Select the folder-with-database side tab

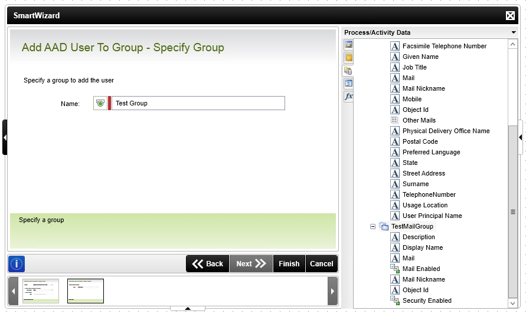point(348,71)
